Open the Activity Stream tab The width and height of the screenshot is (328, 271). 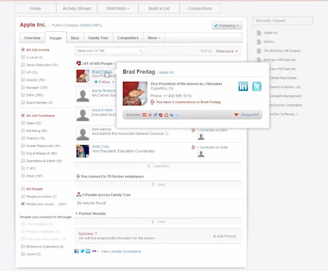pos(77,8)
